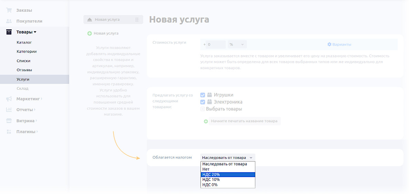Go to Каталог in sidebar
Image resolution: width=410 pixels, height=195 pixels.
click(24, 42)
